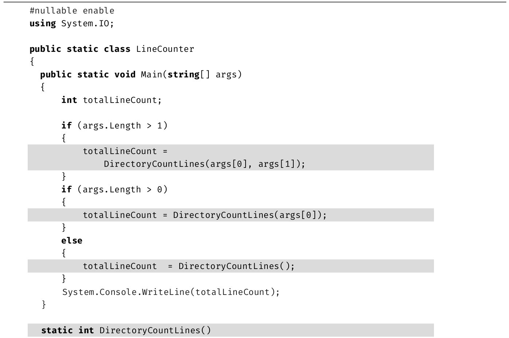Click the opening brace directly under 'else'
The image size is (509, 338).
[x=64, y=253]
